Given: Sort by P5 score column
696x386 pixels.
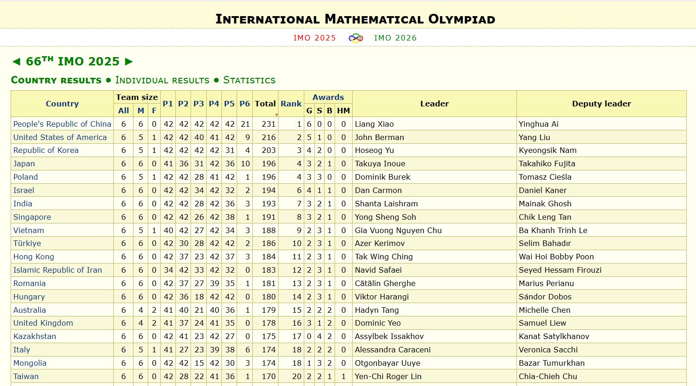Looking at the screenshot, I should 229,104.
